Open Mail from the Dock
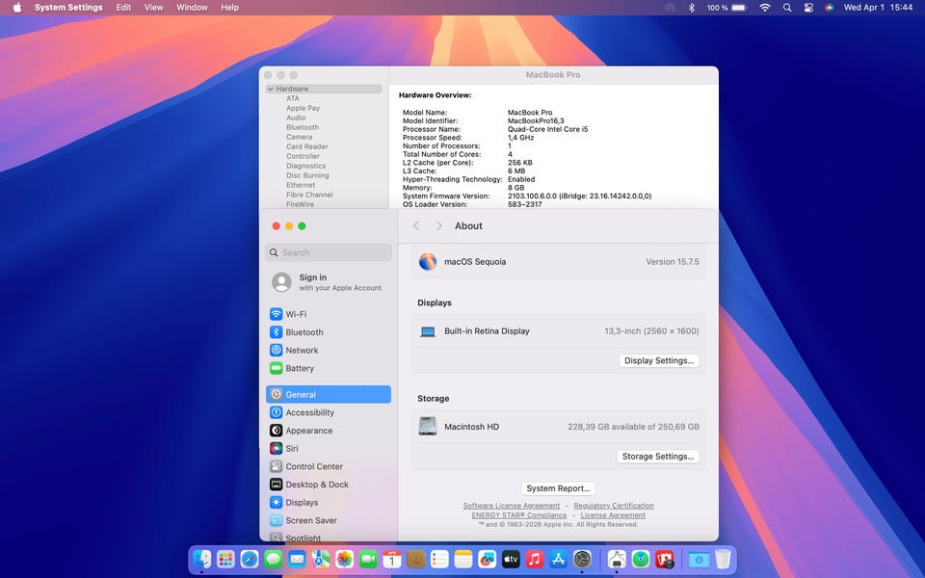The height and width of the screenshot is (578, 925). [x=298, y=559]
